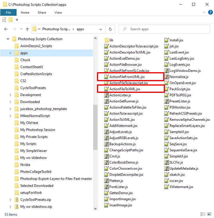
Task: Click the navigation pane scroll up arrow
Action: pos(95,38)
